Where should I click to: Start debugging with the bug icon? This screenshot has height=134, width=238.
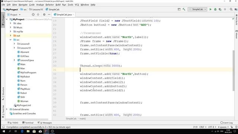(215, 9)
